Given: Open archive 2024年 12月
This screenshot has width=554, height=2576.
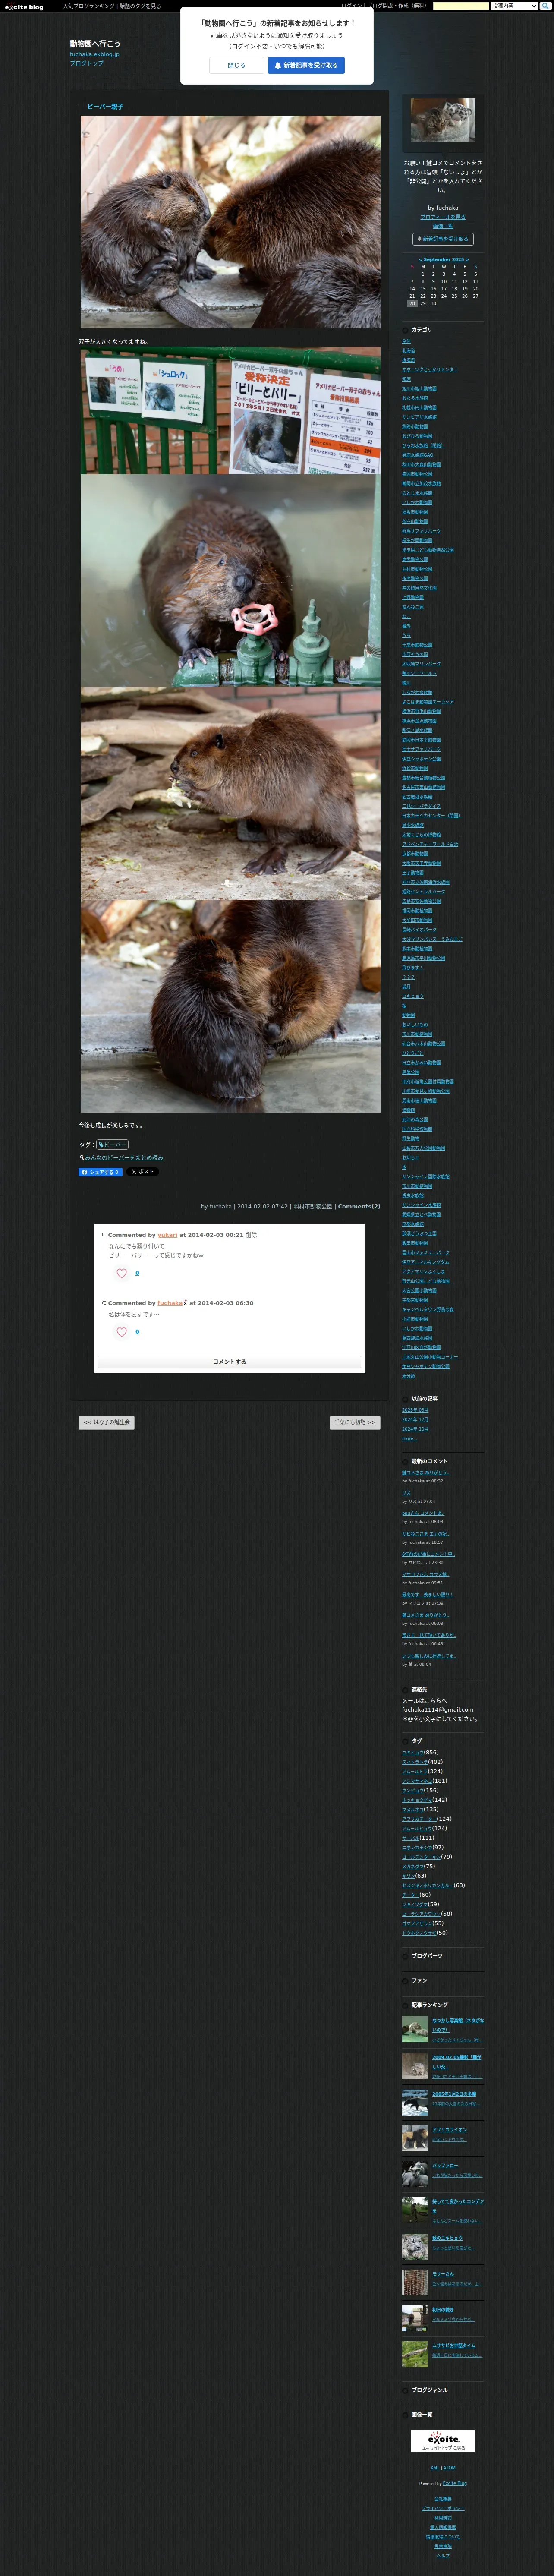Looking at the screenshot, I should click(415, 1419).
